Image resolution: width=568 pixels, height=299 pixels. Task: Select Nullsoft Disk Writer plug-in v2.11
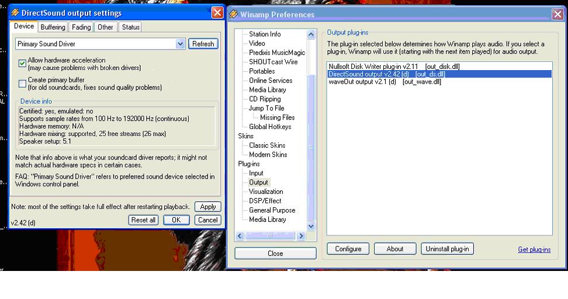pyautogui.click(x=439, y=67)
